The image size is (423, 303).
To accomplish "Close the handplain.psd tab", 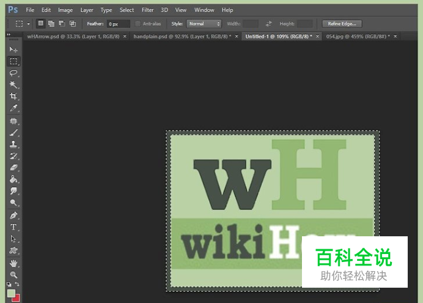I will tap(237, 36).
